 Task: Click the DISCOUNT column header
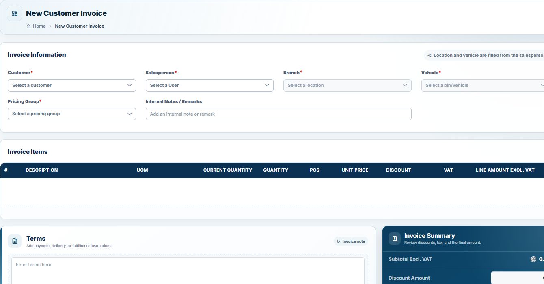[x=399, y=170]
